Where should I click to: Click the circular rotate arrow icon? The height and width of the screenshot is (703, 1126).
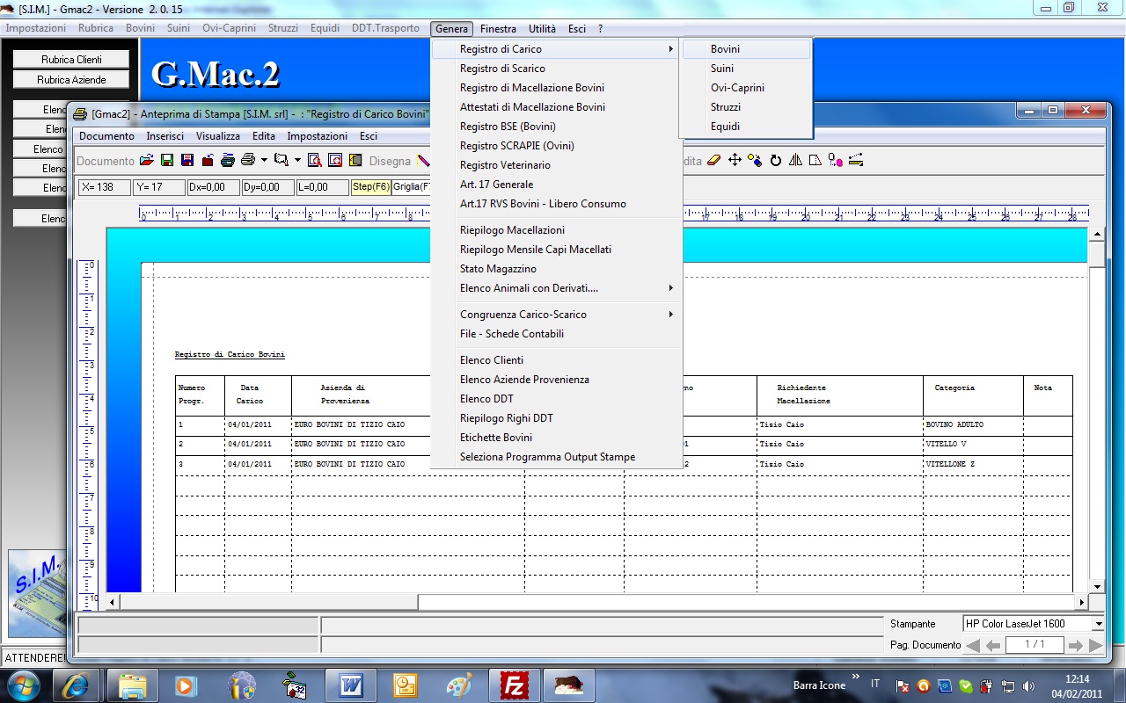(776, 160)
